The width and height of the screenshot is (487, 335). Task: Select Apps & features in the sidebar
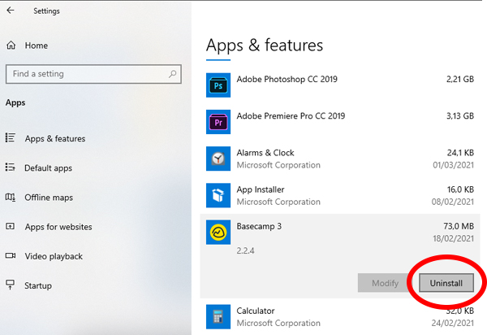(55, 138)
